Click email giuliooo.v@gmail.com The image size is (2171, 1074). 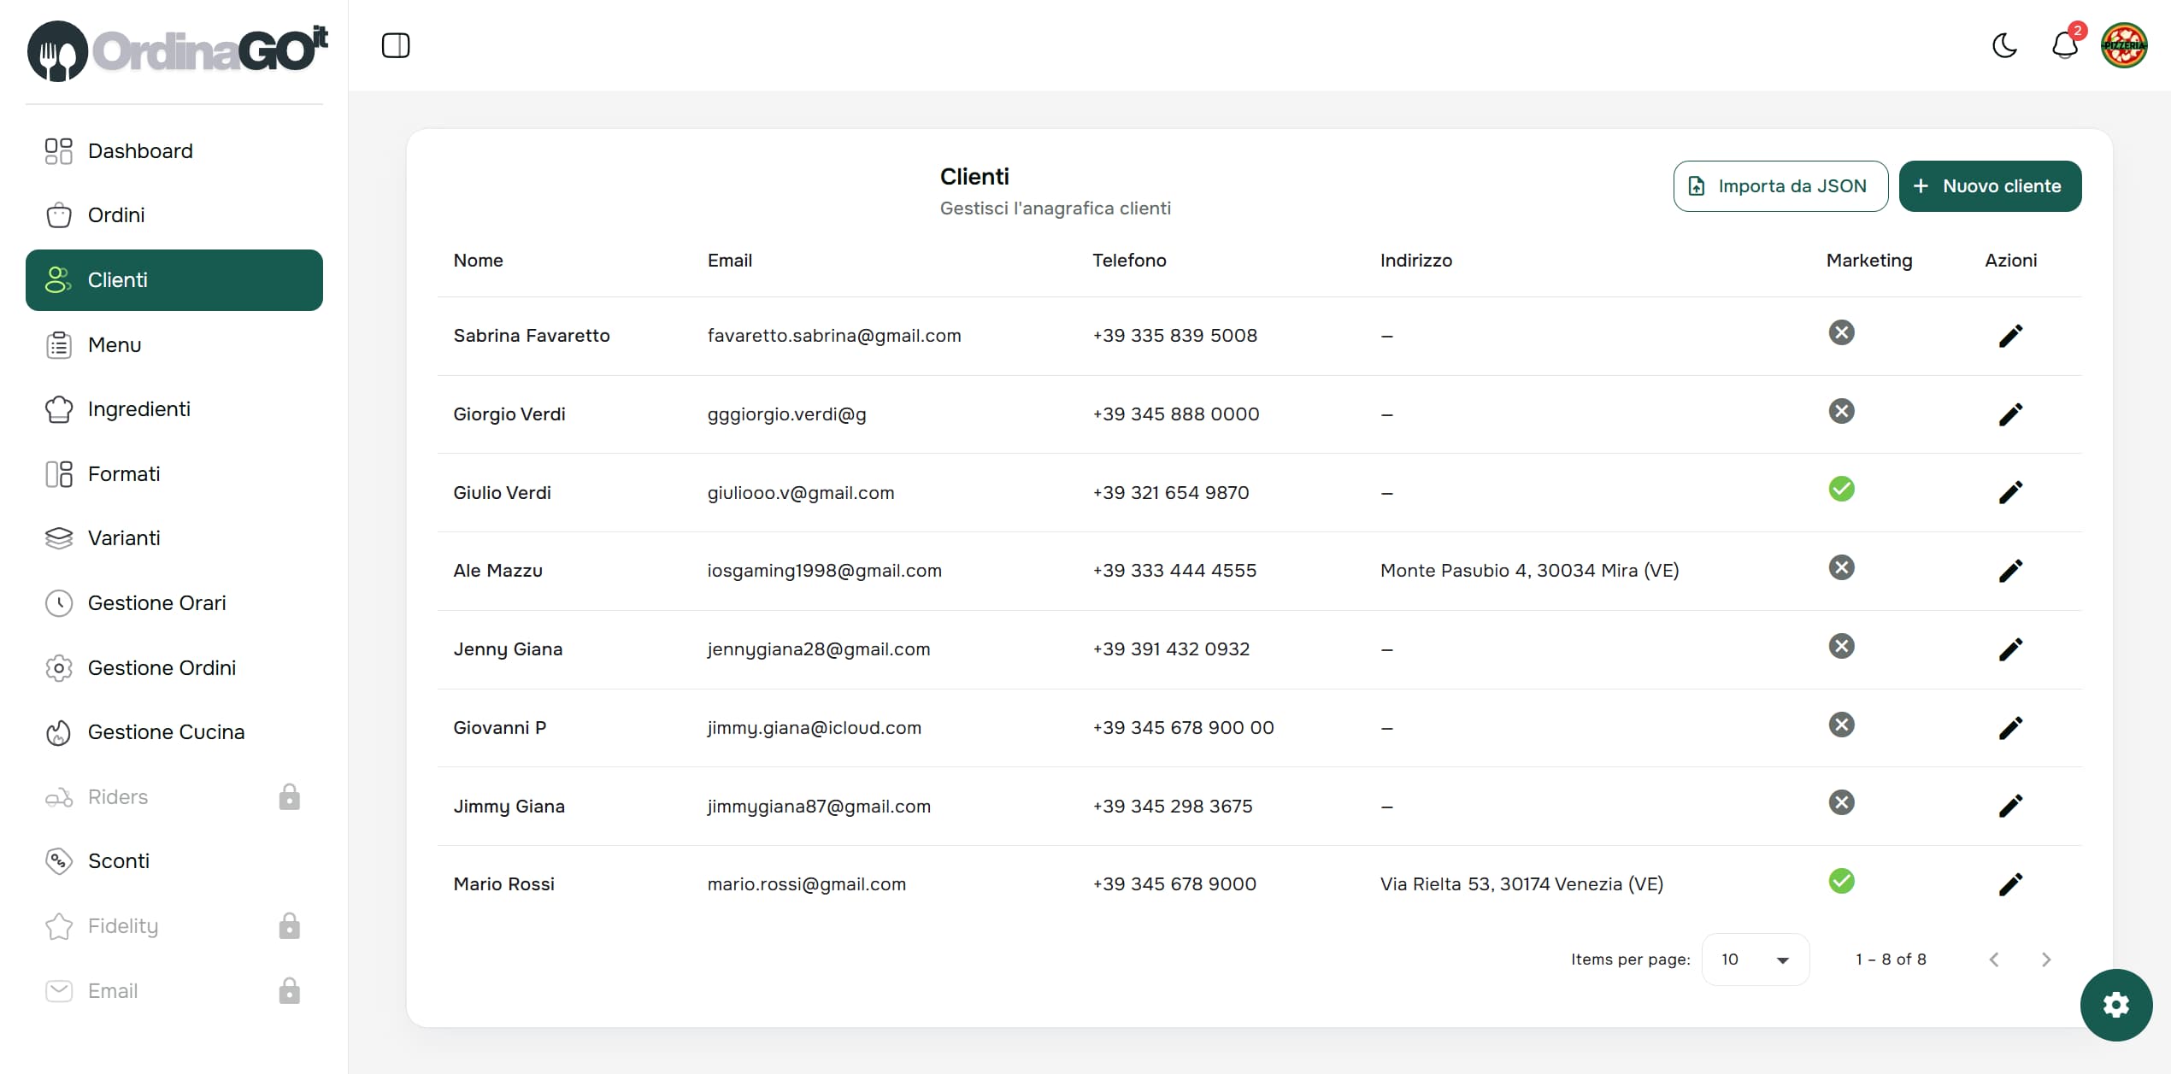(x=800, y=493)
